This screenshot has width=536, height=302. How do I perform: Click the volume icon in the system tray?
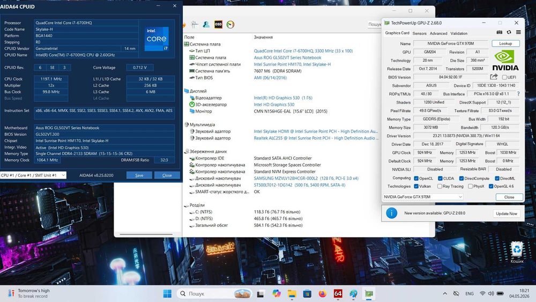pos(491,293)
